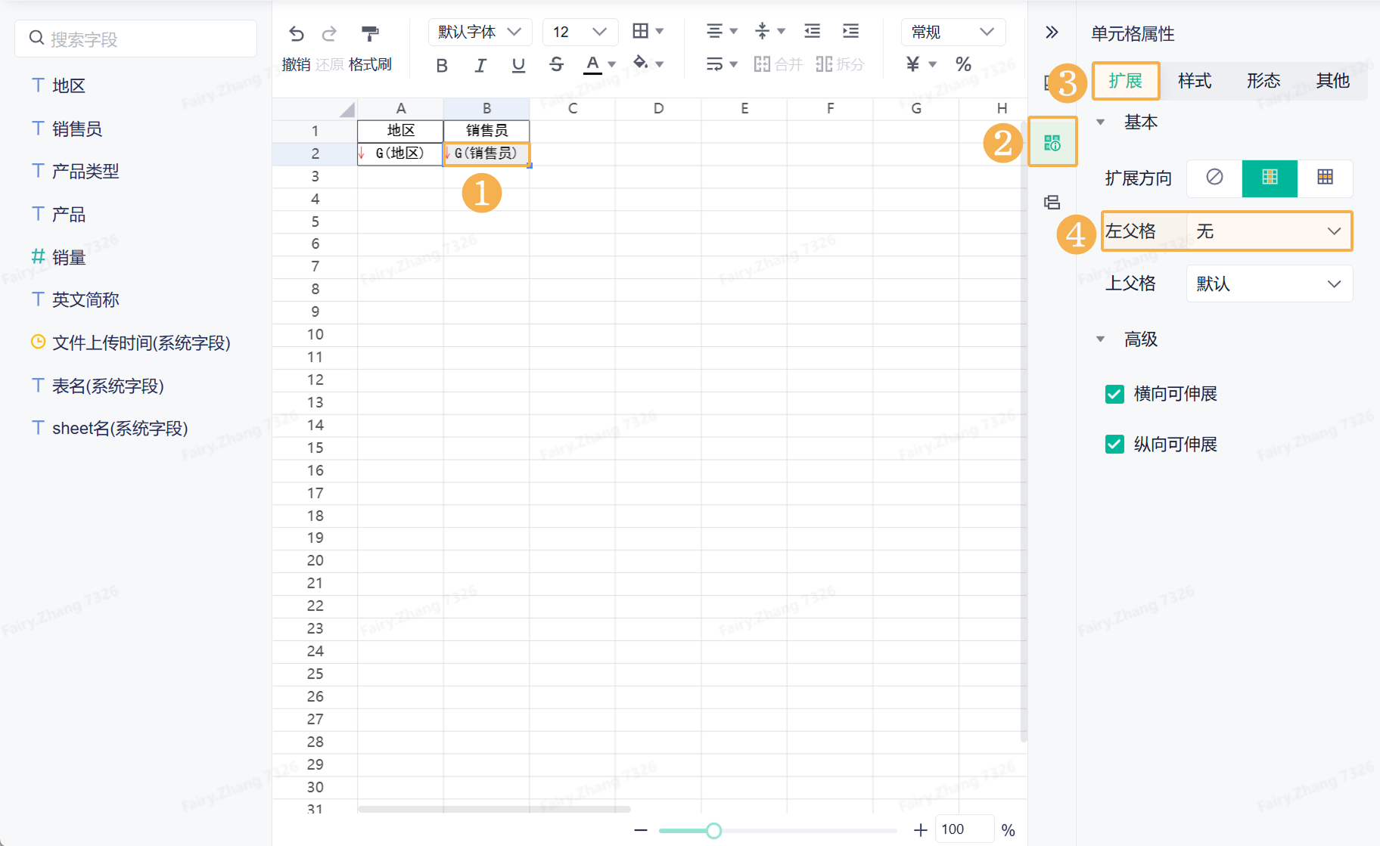Viewport: 1380px width, 846px height.
Task: Click the horizontal alignment icon
Action: 714,31
